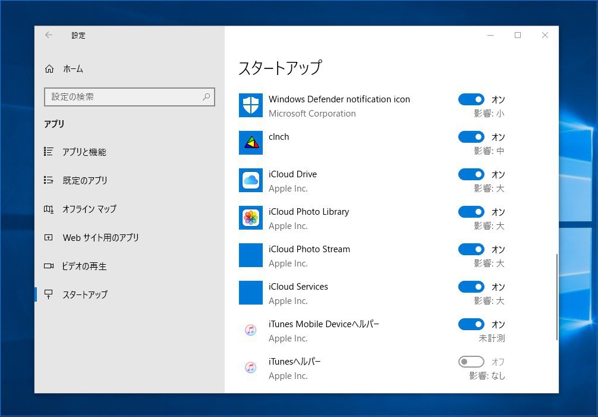Screen dimensions: 598x417
Task: Switch off iCloud Services startup
Action: click(471, 287)
